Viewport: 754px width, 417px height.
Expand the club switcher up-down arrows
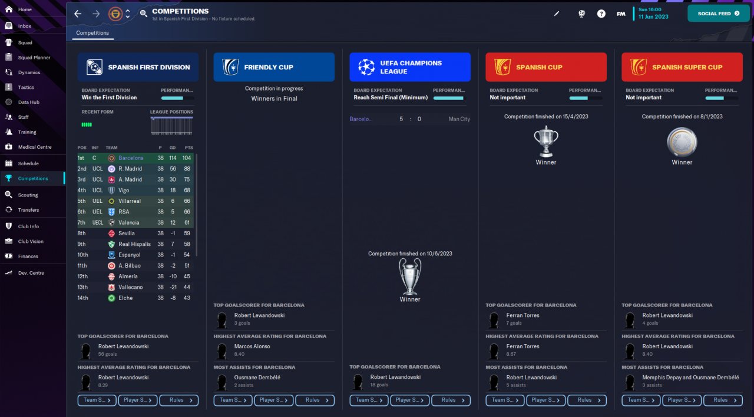[x=128, y=14]
